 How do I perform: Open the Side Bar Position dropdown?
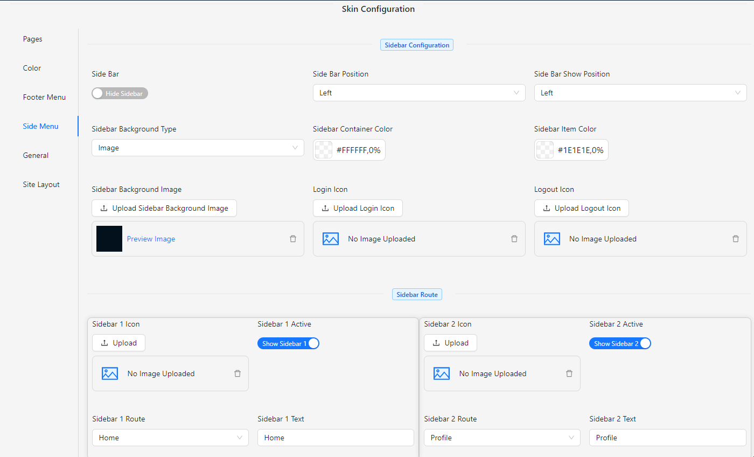418,93
